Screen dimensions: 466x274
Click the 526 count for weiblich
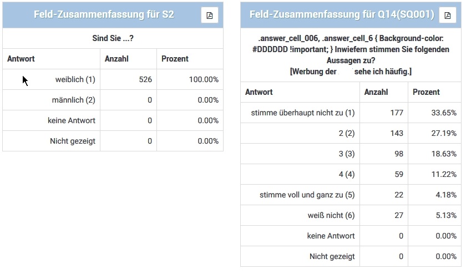(145, 80)
